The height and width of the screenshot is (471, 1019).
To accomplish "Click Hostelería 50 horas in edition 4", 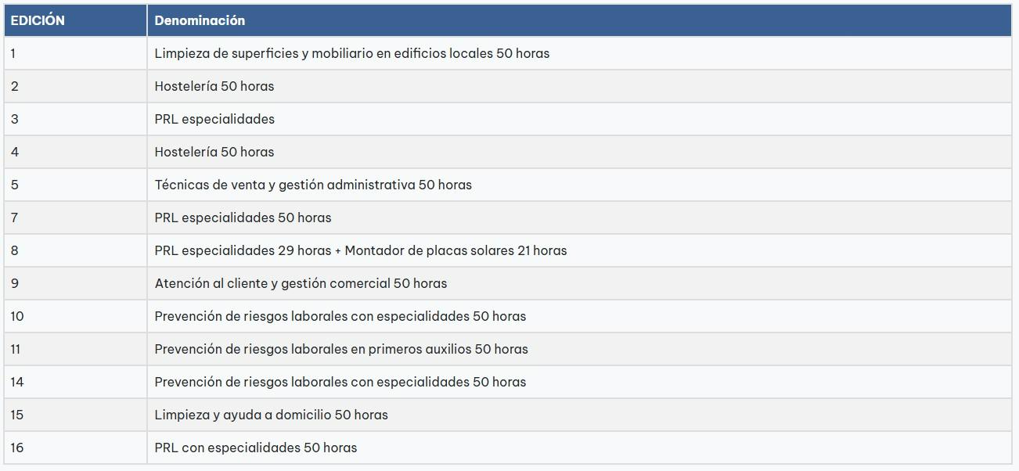I will 214,153.
